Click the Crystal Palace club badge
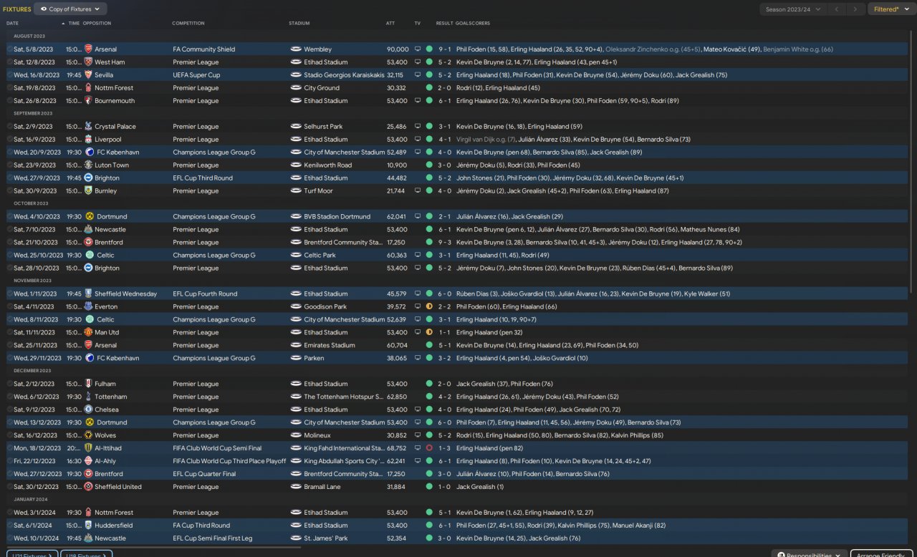917x557 pixels. tap(89, 127)
